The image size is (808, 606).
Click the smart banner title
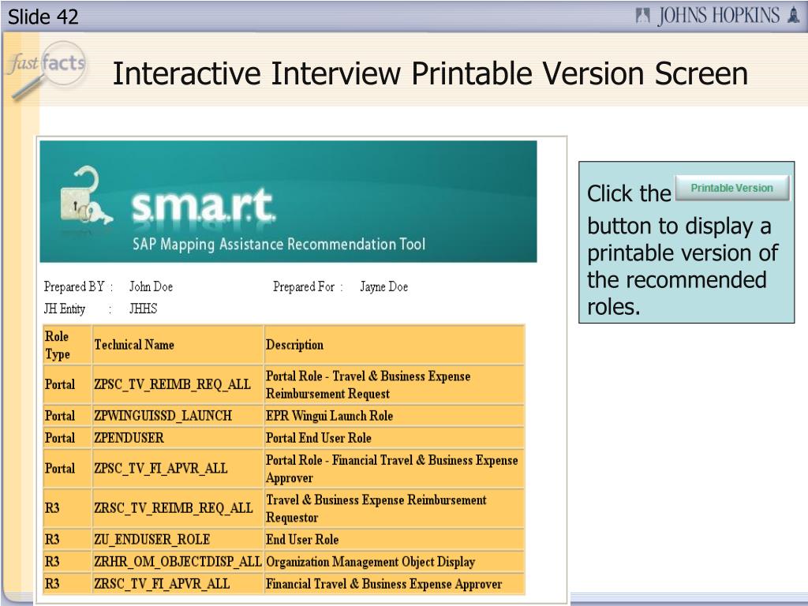203,205
